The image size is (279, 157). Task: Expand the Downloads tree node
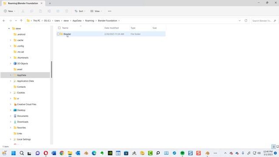10,122
